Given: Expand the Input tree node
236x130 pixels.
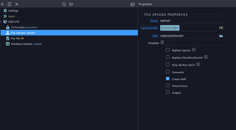Looking at the screenshot, I should [0, 16].
